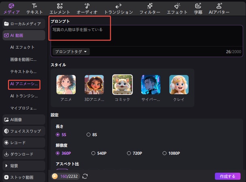The height and width of the screenshot is (182, 246).
Task: Open the フィルター (Filters) panel icon
Action: (150, 8)
